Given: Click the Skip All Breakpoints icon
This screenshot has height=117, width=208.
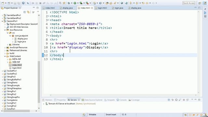Looking at the screenshot, I should 28,3.
